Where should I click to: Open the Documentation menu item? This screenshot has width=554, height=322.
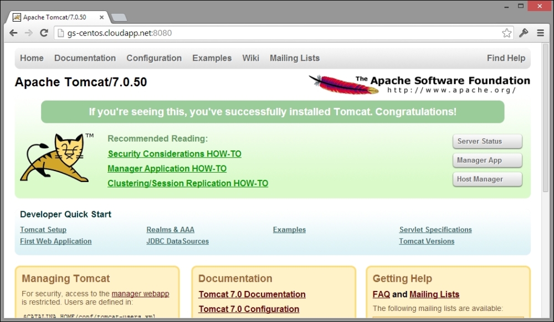85,58
